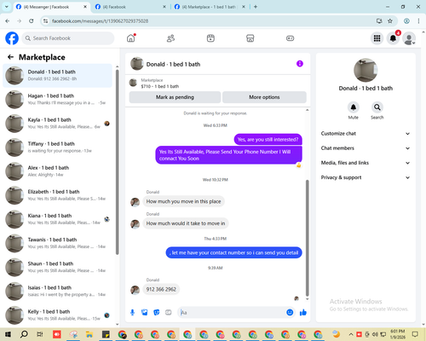Expand Media, files and links section
The width and height of the screenshot is (426, 341).
point(366,163)
